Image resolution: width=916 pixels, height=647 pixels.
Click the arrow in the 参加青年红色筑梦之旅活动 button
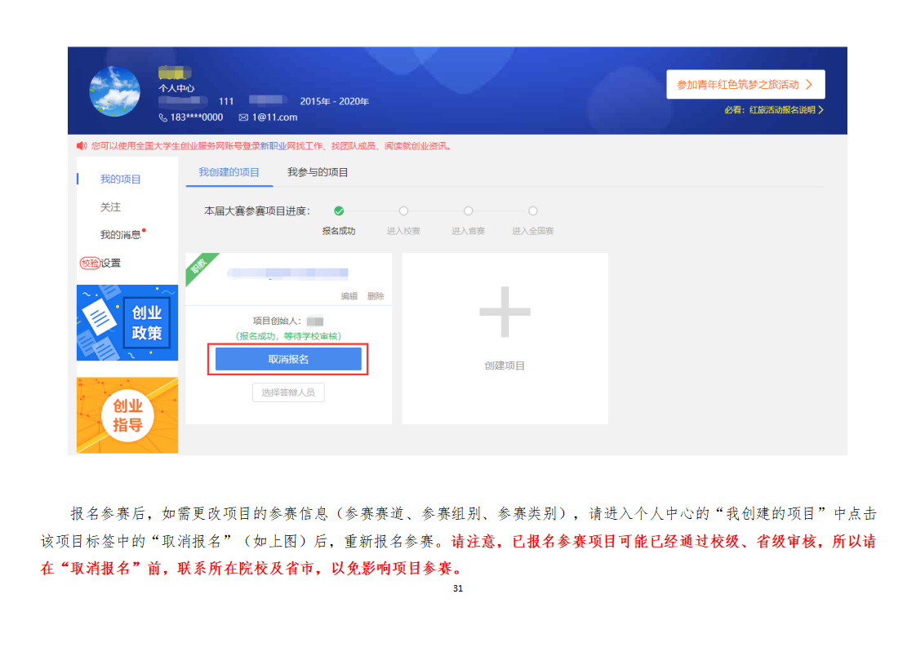[808, 85]
